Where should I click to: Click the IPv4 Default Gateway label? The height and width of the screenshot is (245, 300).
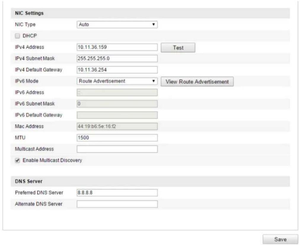click(39, 70)
